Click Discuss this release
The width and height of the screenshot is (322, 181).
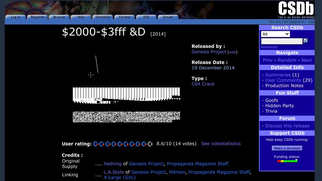click(287, 126)
